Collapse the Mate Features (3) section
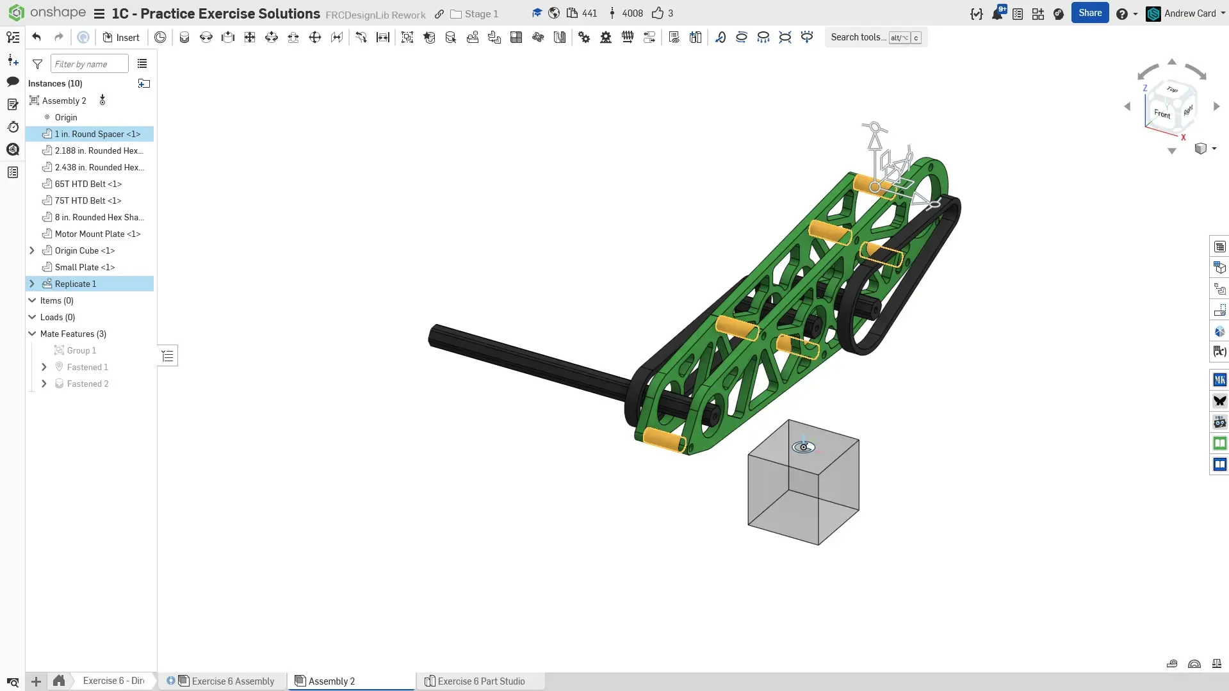1229x691 pixels. 32,334
